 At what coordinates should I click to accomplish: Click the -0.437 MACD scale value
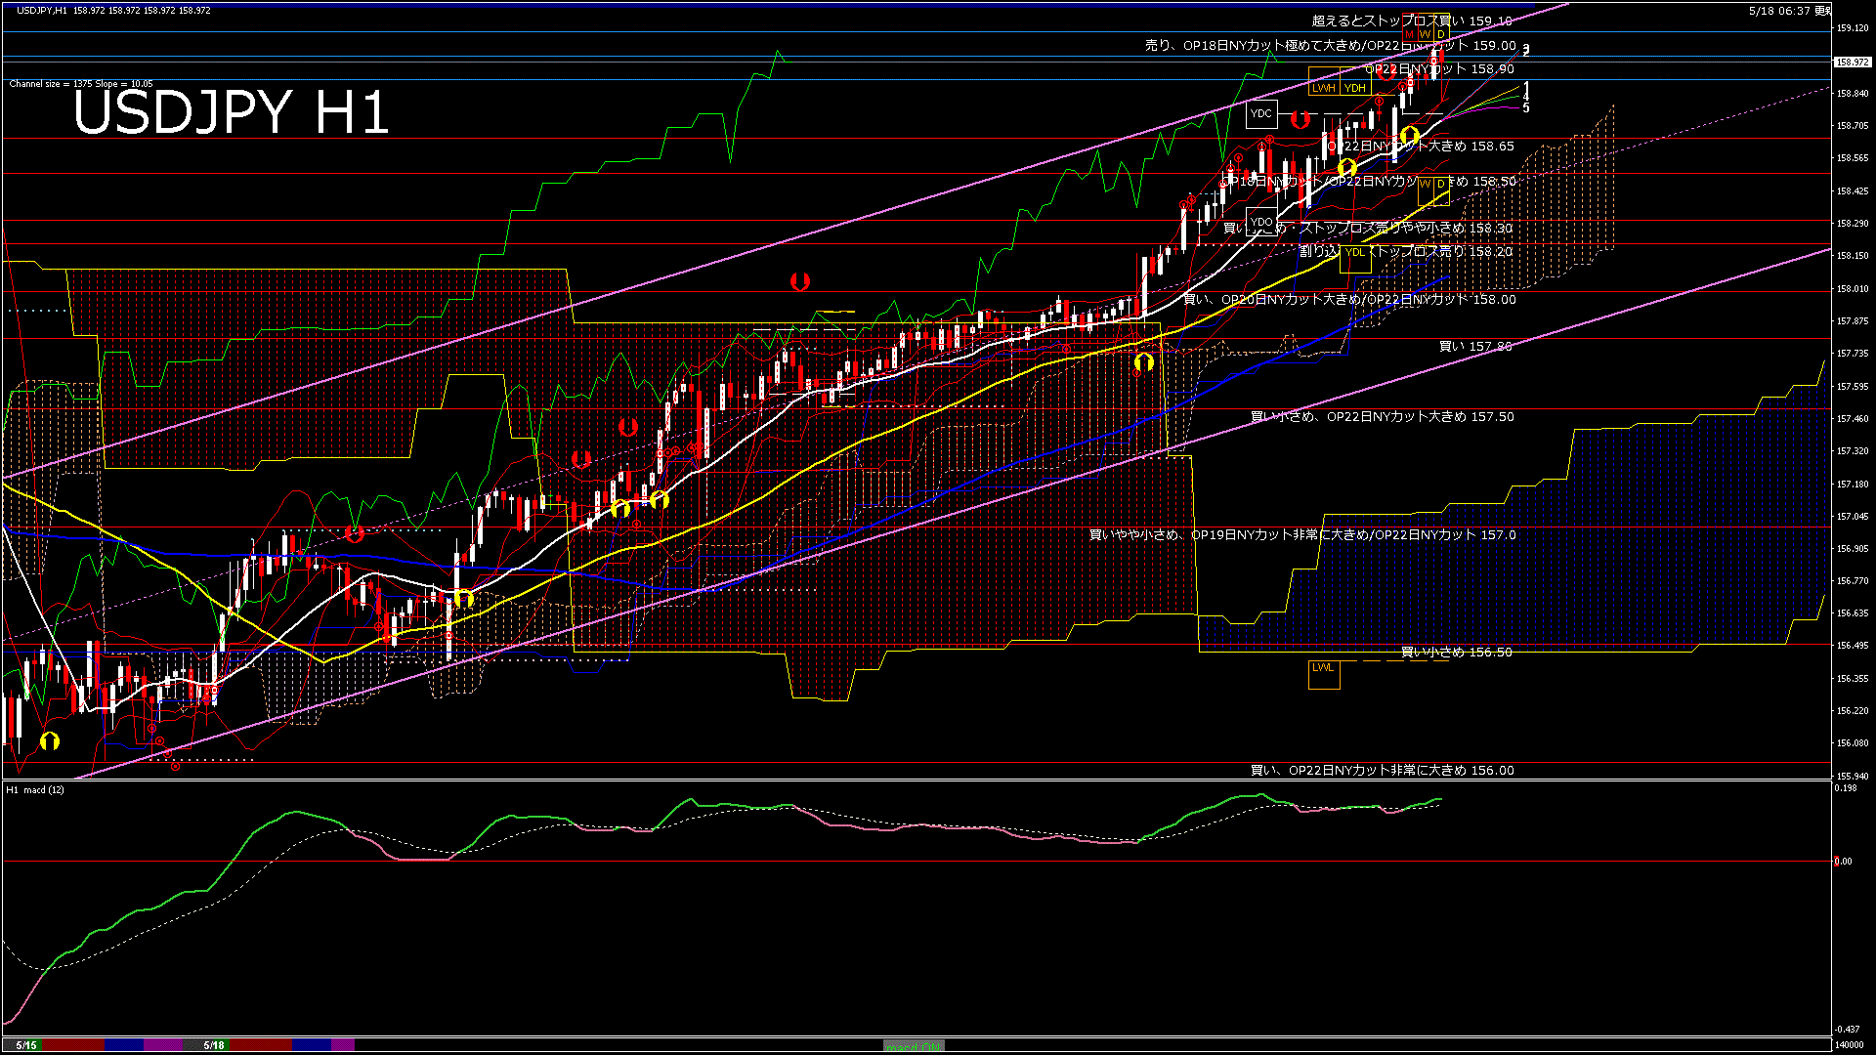tap(1847, 1030)
